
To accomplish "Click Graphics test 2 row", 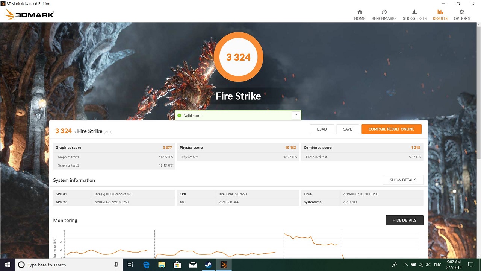I will tap(114, 166).
